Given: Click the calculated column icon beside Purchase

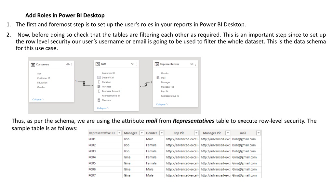Looking at the screenshot, I should (99, 86).
